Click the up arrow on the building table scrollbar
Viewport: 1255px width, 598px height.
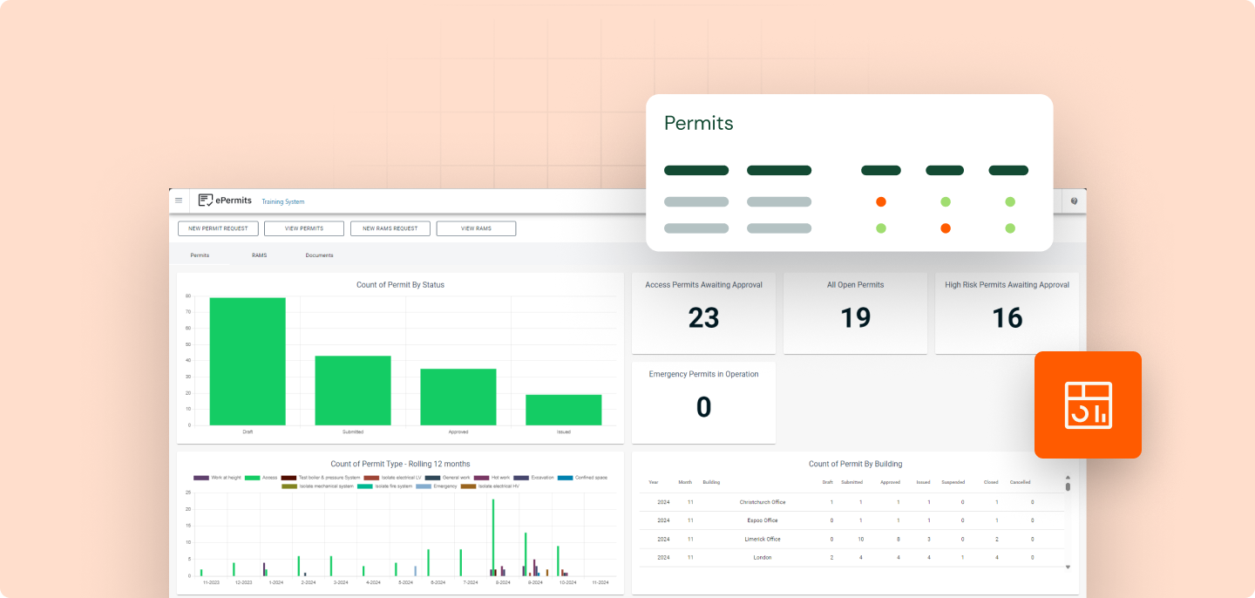(1067, 479)
